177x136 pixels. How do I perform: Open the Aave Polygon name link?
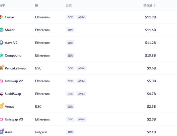click(9, 132)
